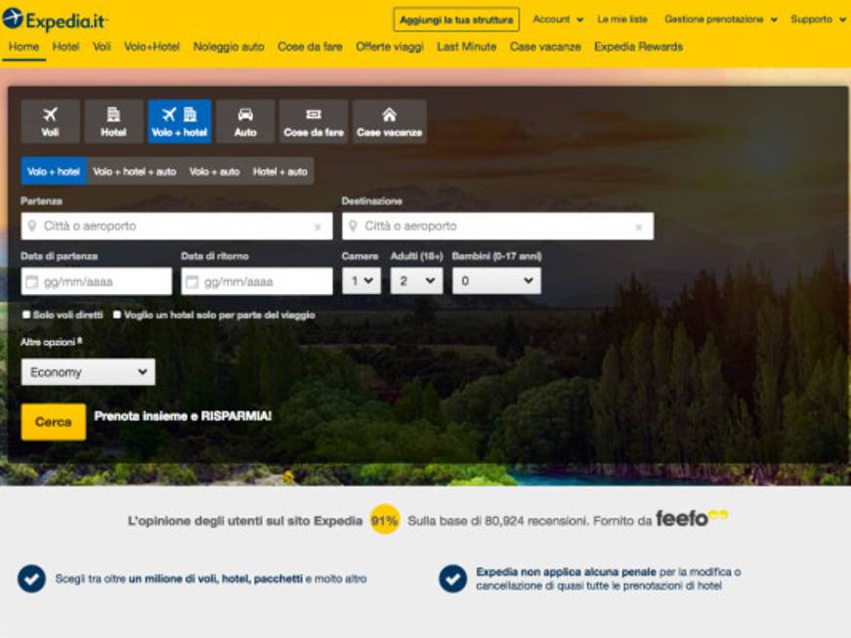Click the 91% rating badge
Image resolution: width=851 pixels, height=638 pixels.
[x=384, y=521]
